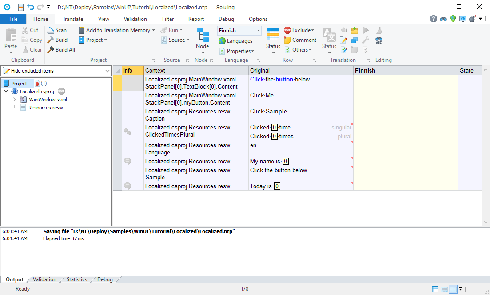Viewport: 490px width, 295px height.
Task: Open the Properties dropdown in Language group
Action: tap(236, 51)
